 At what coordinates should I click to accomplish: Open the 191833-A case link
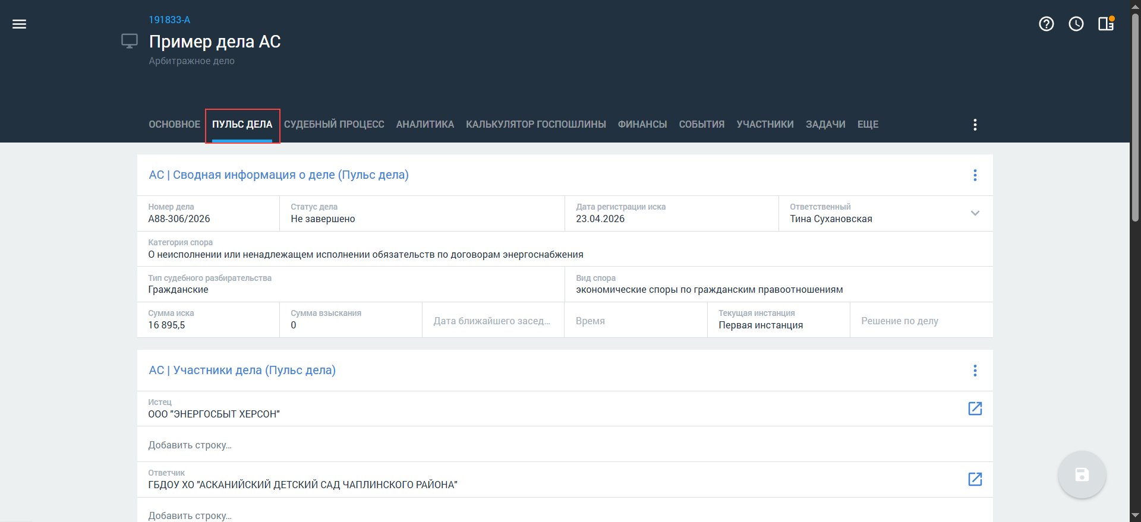169,20
